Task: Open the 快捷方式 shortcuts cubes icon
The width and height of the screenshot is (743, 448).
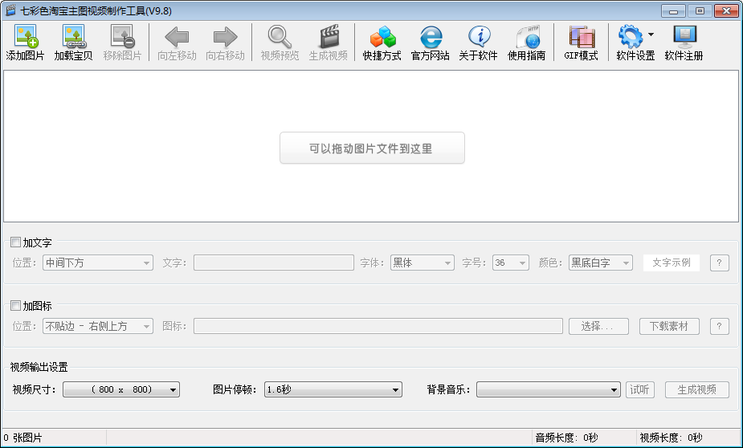Action: click(382, 43)
